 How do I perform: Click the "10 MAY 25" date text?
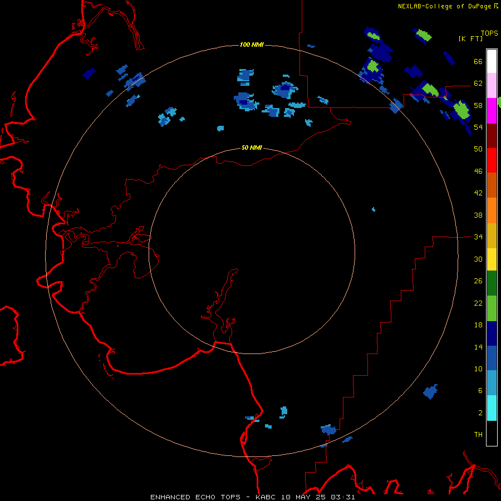(302, 497)
